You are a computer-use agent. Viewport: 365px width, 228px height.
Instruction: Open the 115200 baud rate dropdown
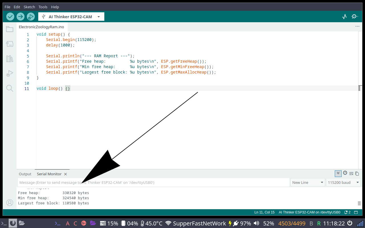click(x=343, y=182)
